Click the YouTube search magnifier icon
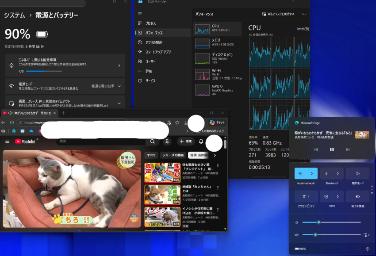The height and width of the screenshot is (256, 376). (152, 141)
